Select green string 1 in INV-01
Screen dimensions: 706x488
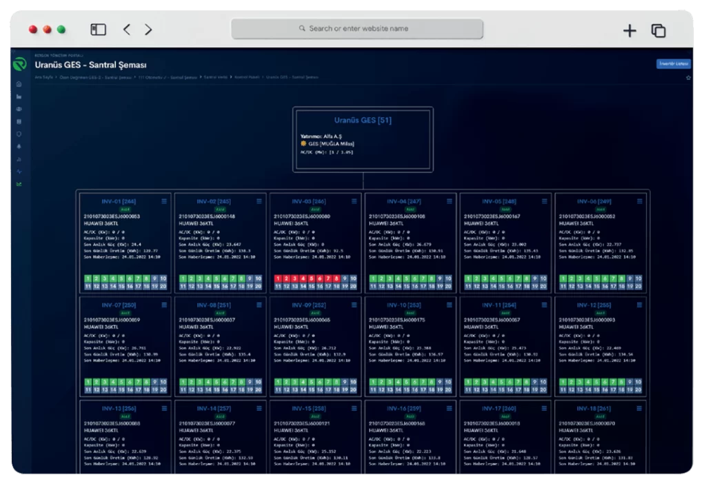point(88,278)
